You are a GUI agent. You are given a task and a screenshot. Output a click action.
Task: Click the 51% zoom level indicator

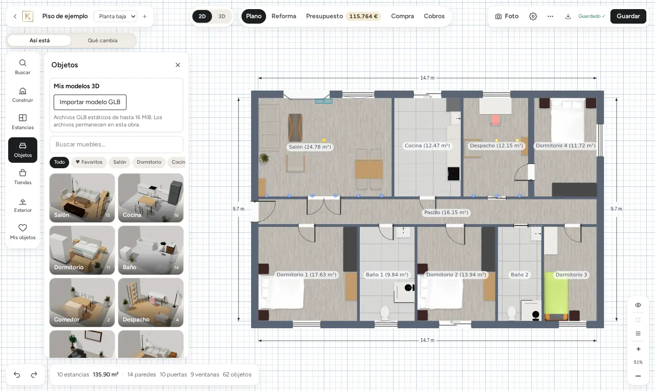pyautogui.click(x=638, y=362)
